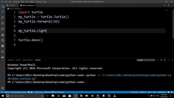This screenshot has width=174, height=98.
Task: Run the Python file with play icon
Action: tap(165, 5)
